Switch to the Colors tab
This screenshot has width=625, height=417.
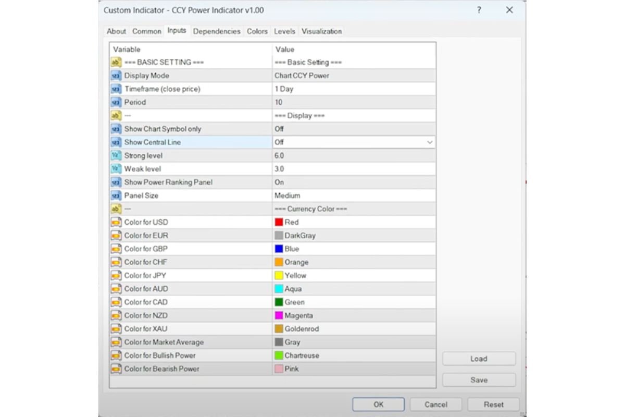[x=257, y=31]
